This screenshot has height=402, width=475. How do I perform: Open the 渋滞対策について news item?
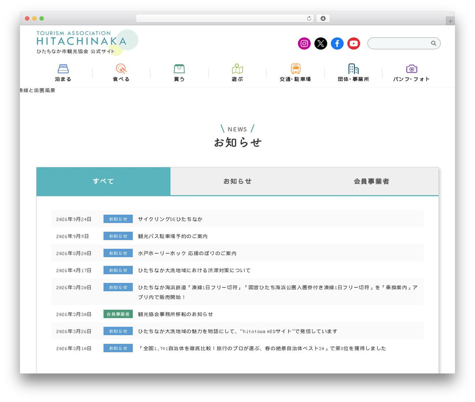point(194,270)
